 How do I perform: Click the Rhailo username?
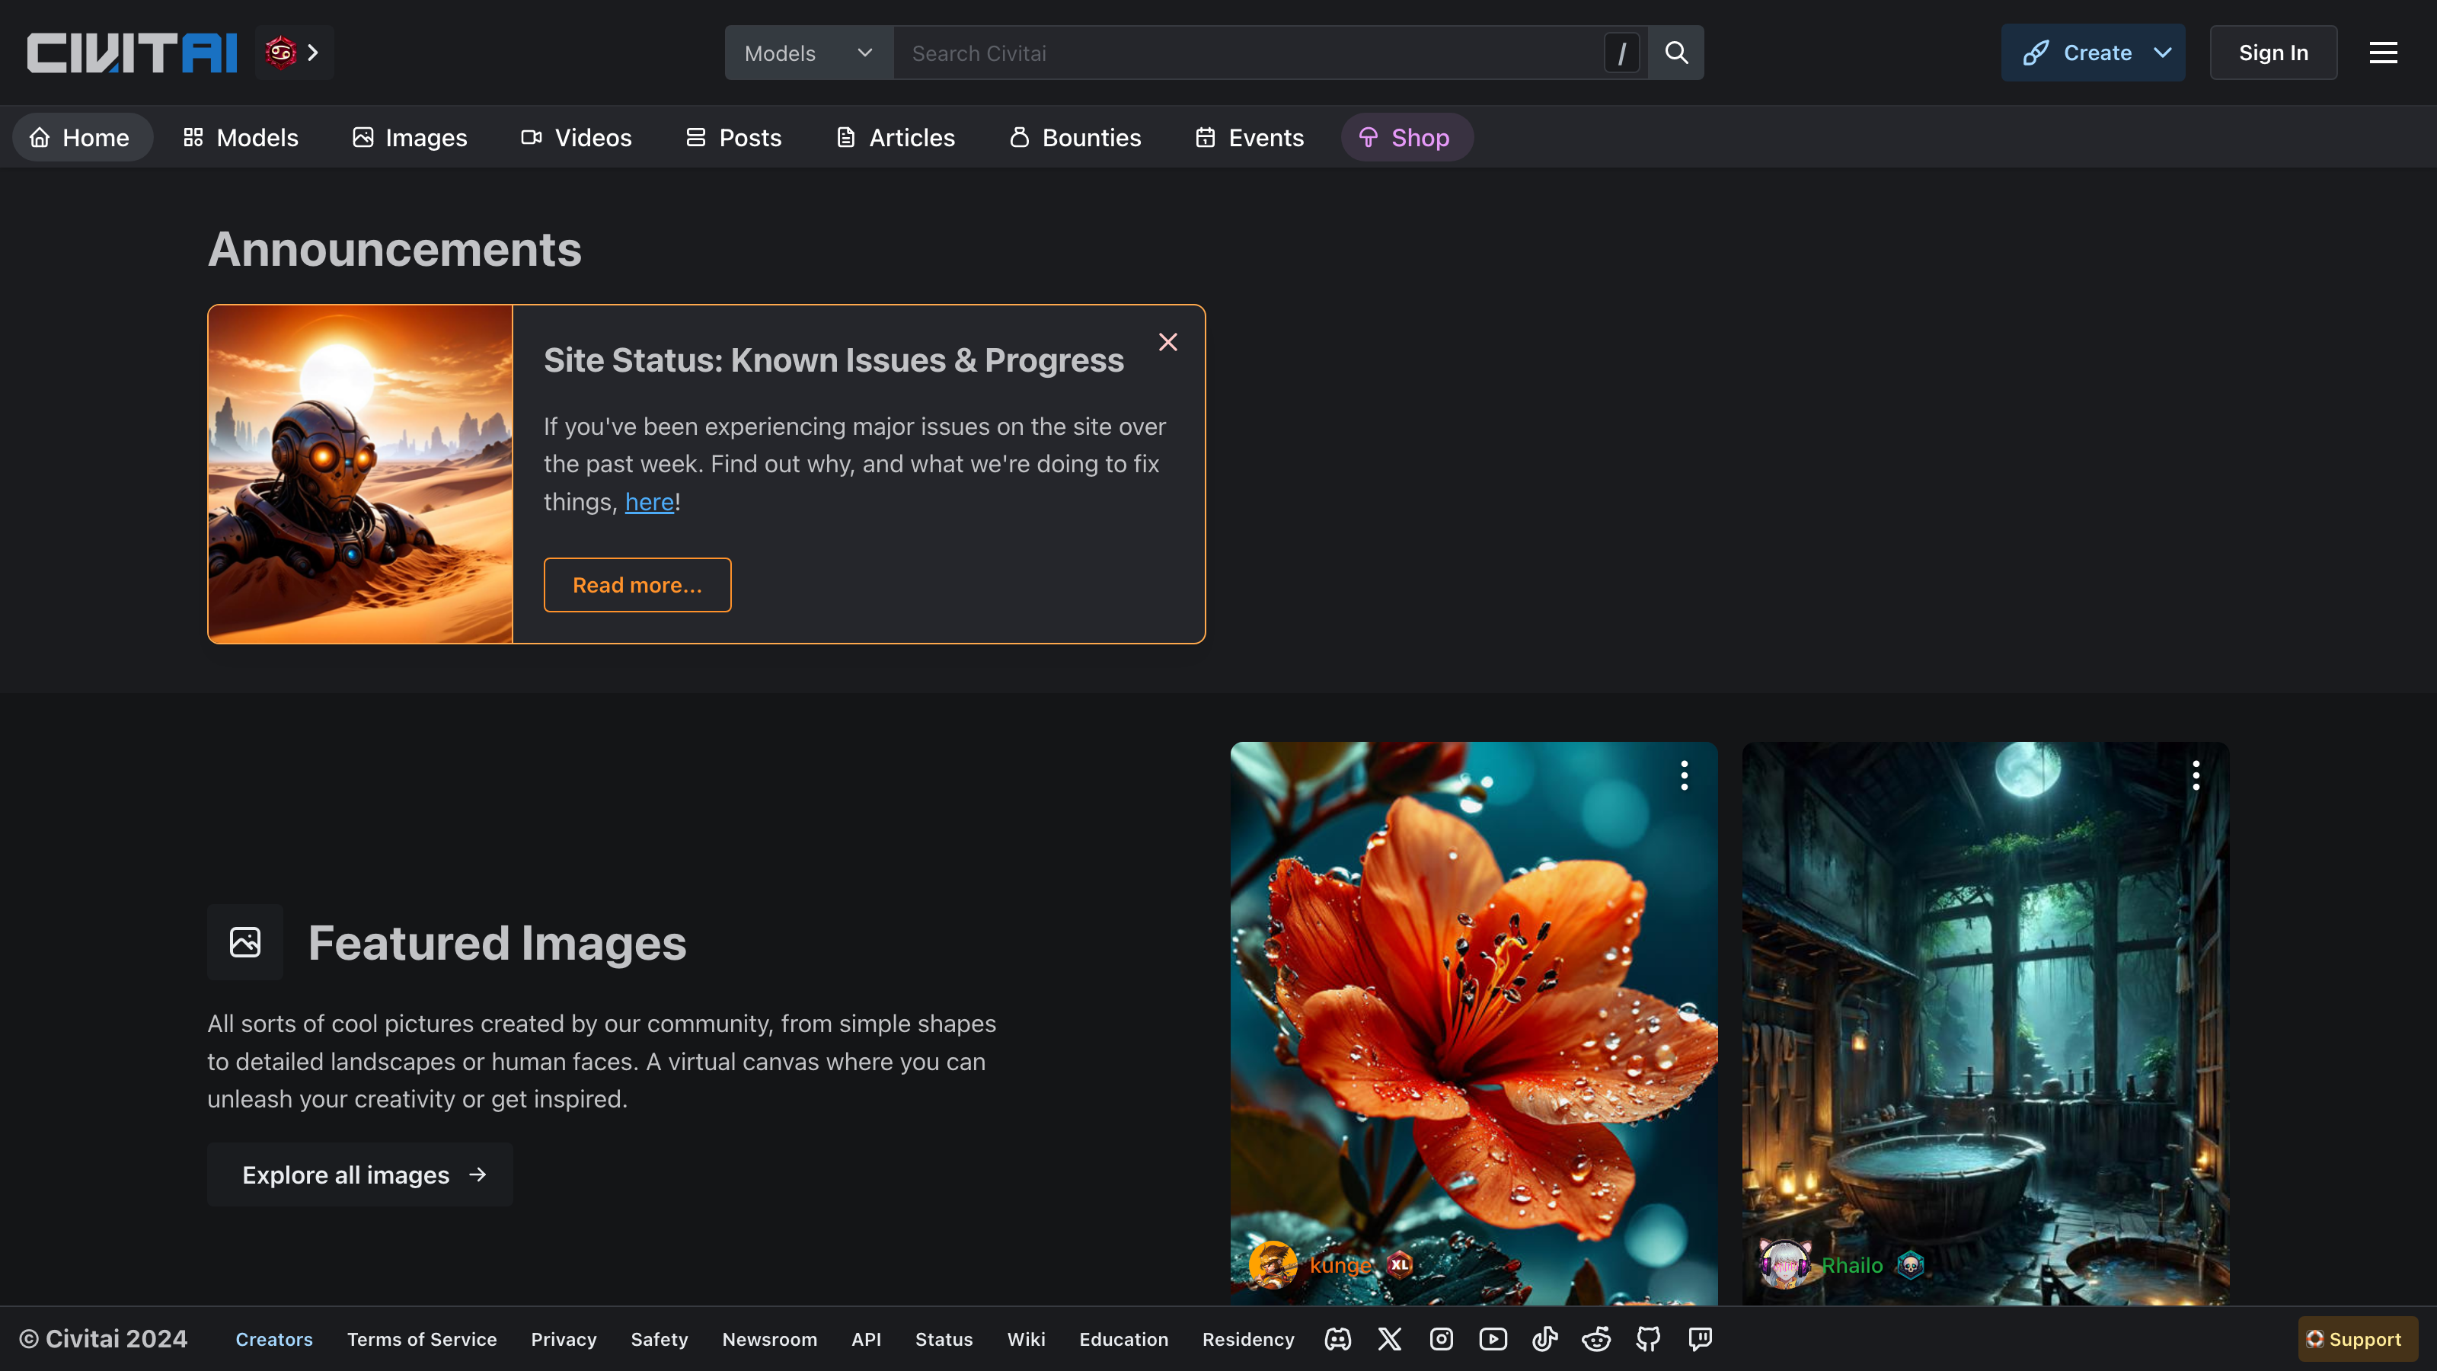1852,1265
